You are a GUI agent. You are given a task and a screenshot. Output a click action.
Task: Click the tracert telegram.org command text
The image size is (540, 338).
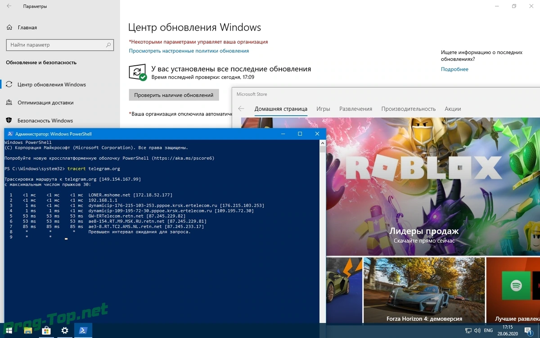(94, 169)
